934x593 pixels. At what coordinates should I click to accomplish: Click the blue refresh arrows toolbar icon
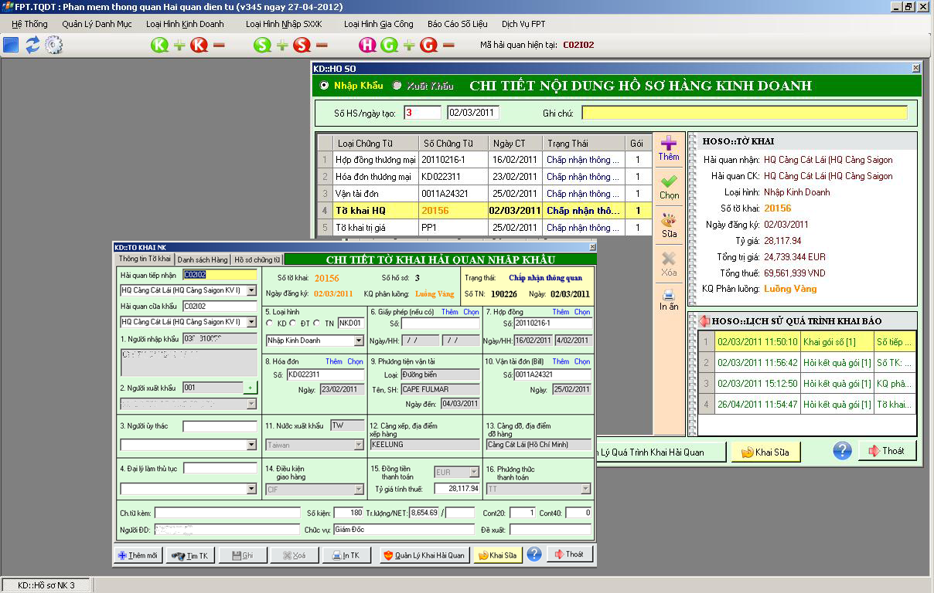[32, 45]
